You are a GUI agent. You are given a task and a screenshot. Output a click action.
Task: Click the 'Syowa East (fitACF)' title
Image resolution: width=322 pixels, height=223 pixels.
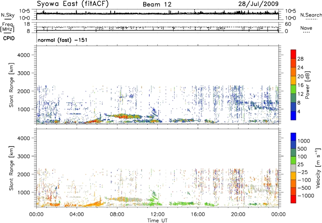(73, 4)
